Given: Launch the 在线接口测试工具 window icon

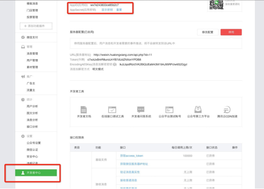Looking at the screenshot, I should 112,110.
